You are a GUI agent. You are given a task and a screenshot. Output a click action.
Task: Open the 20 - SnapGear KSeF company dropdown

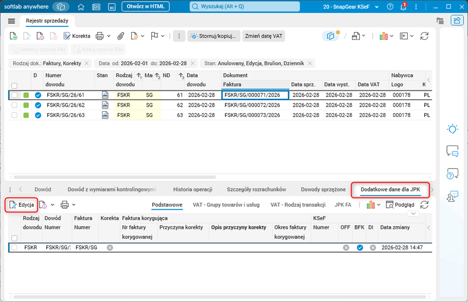(x=350, y=7)
